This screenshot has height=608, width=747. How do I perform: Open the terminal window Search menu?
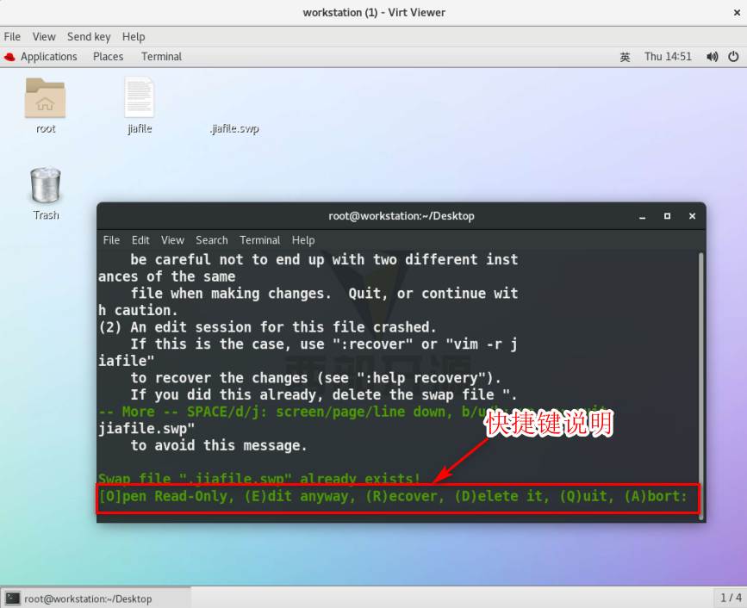pyautogui.click(x=212, y=240)
